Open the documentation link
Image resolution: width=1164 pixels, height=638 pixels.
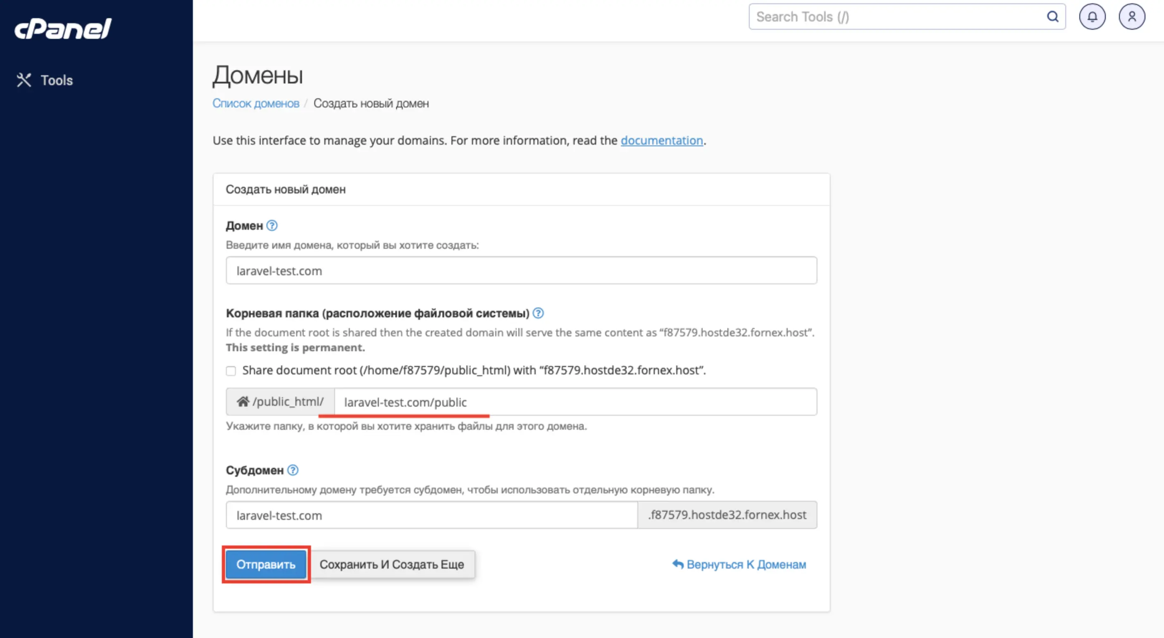pos(662,140)
